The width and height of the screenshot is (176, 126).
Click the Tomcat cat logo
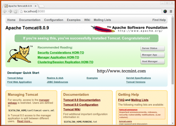[20, 54]
